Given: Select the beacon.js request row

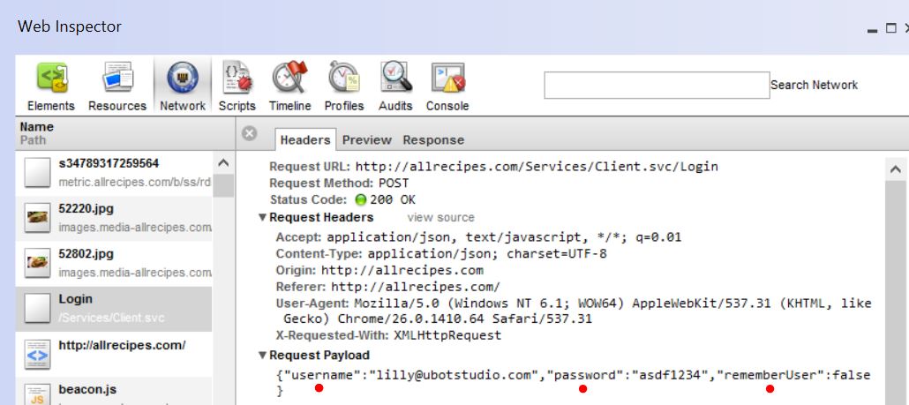Looking at the screenshot, I should click(114, 392).
